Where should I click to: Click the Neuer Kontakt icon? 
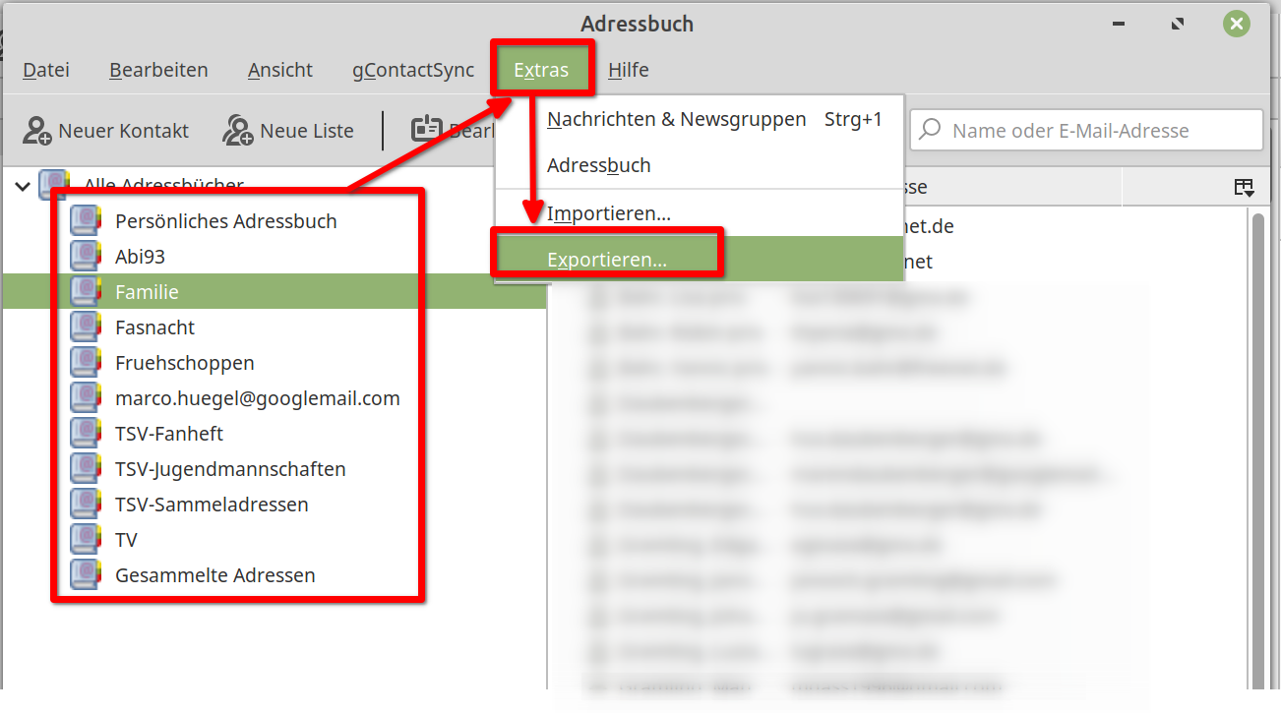point(38,131)
